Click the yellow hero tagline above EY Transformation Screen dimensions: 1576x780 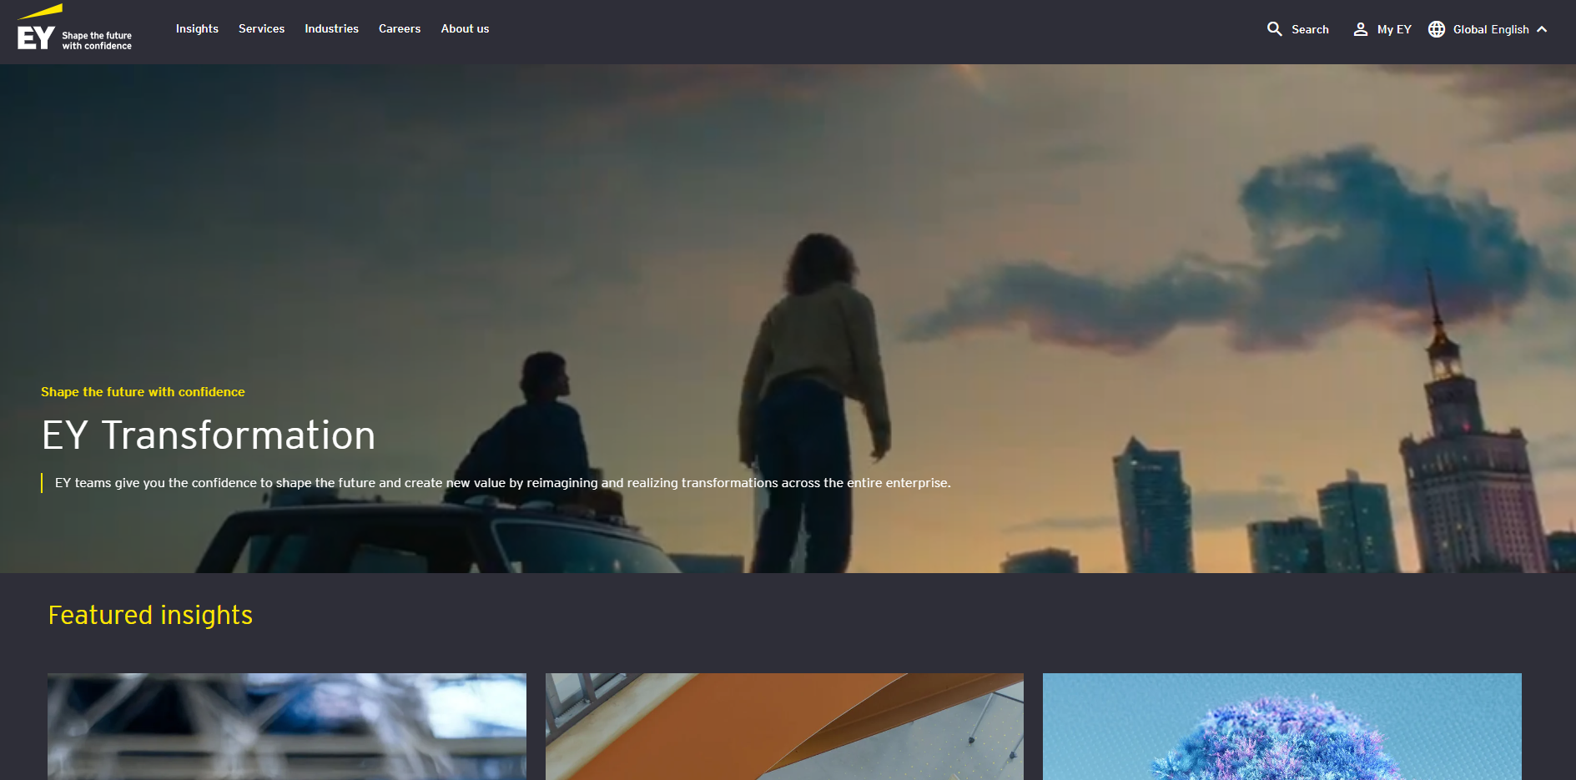(143, 392)
